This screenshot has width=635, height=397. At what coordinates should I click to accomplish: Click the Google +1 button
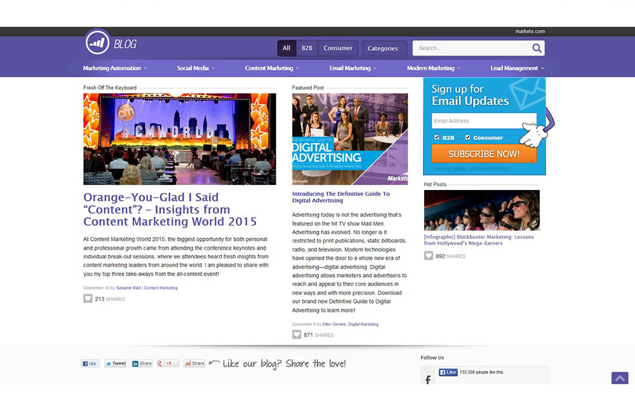point(168,363)
